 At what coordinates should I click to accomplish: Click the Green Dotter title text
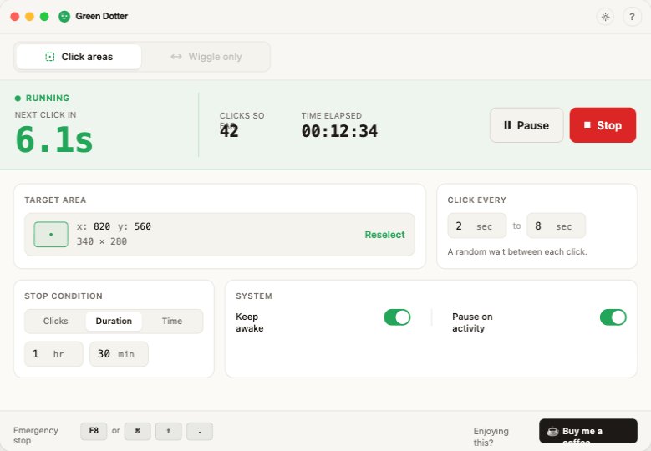(102, 16)
